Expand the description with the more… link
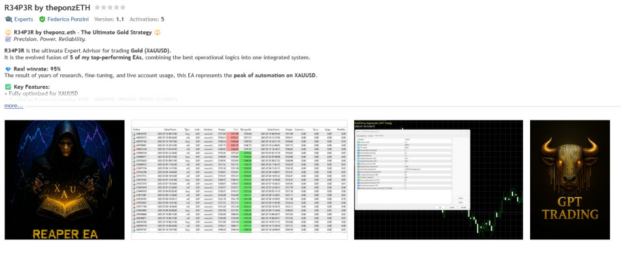The width and height of the screenshot is (621, 253). [x=14, y=106]
